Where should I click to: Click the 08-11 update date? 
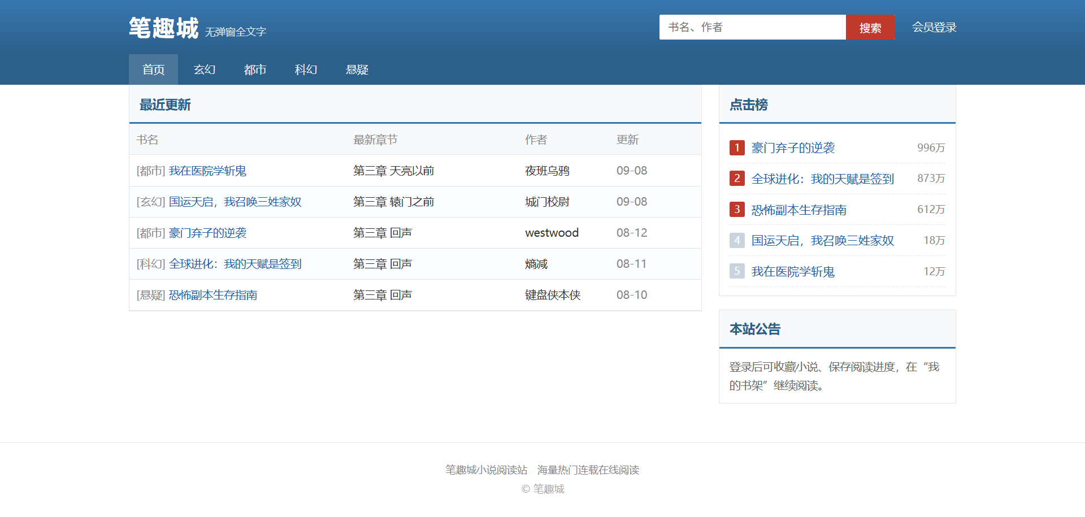[632, 264]
